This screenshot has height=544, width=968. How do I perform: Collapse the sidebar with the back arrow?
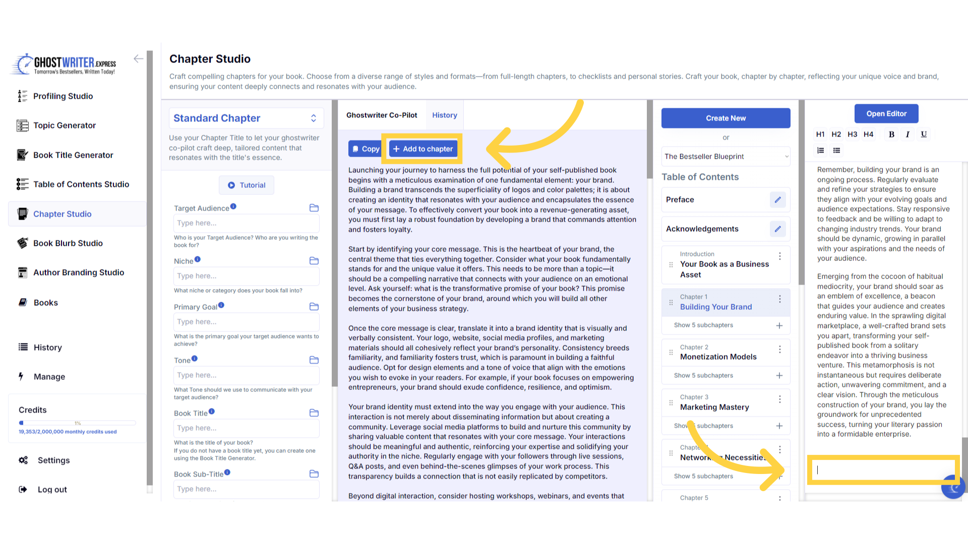(138, 59)
